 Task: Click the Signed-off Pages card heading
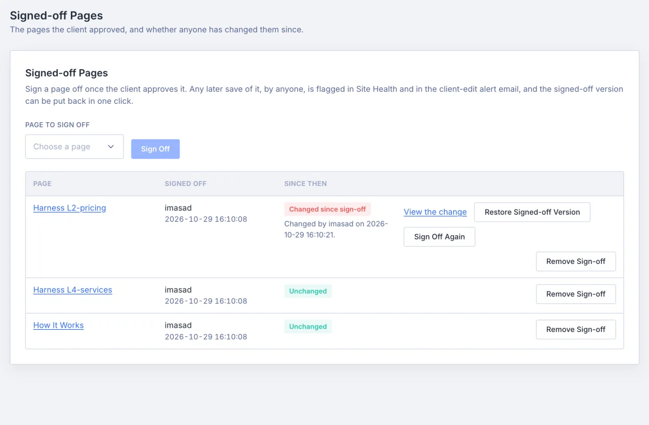coord(67,73)
